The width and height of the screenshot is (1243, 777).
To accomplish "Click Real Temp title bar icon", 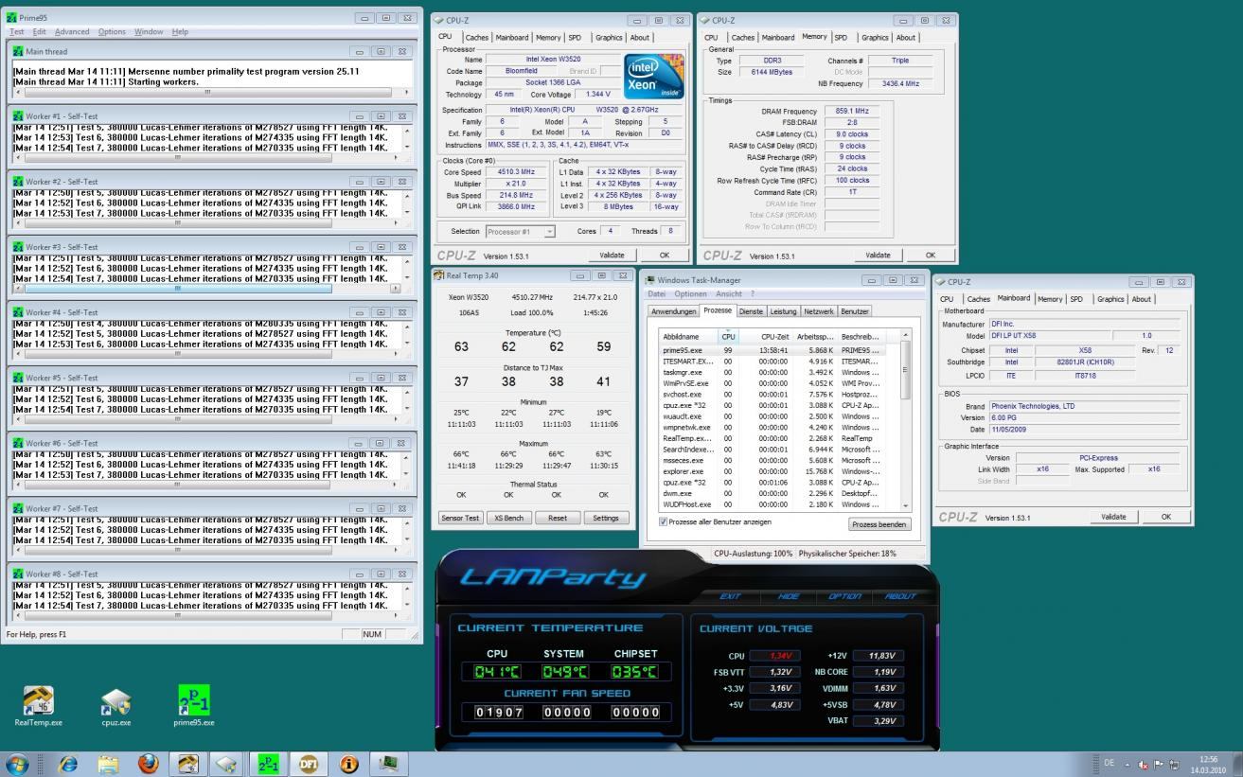I will point(439,275).
